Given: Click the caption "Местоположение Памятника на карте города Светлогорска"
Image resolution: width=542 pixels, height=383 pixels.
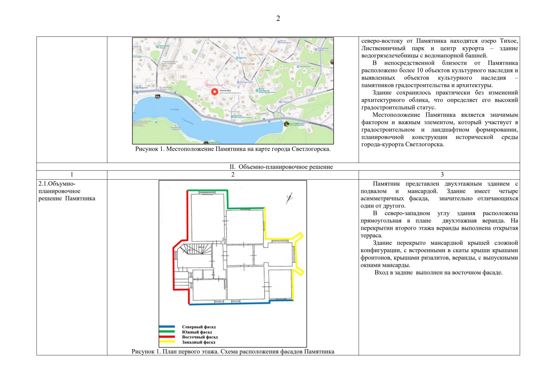Looking at the screenshot, I should coord(248,149).
